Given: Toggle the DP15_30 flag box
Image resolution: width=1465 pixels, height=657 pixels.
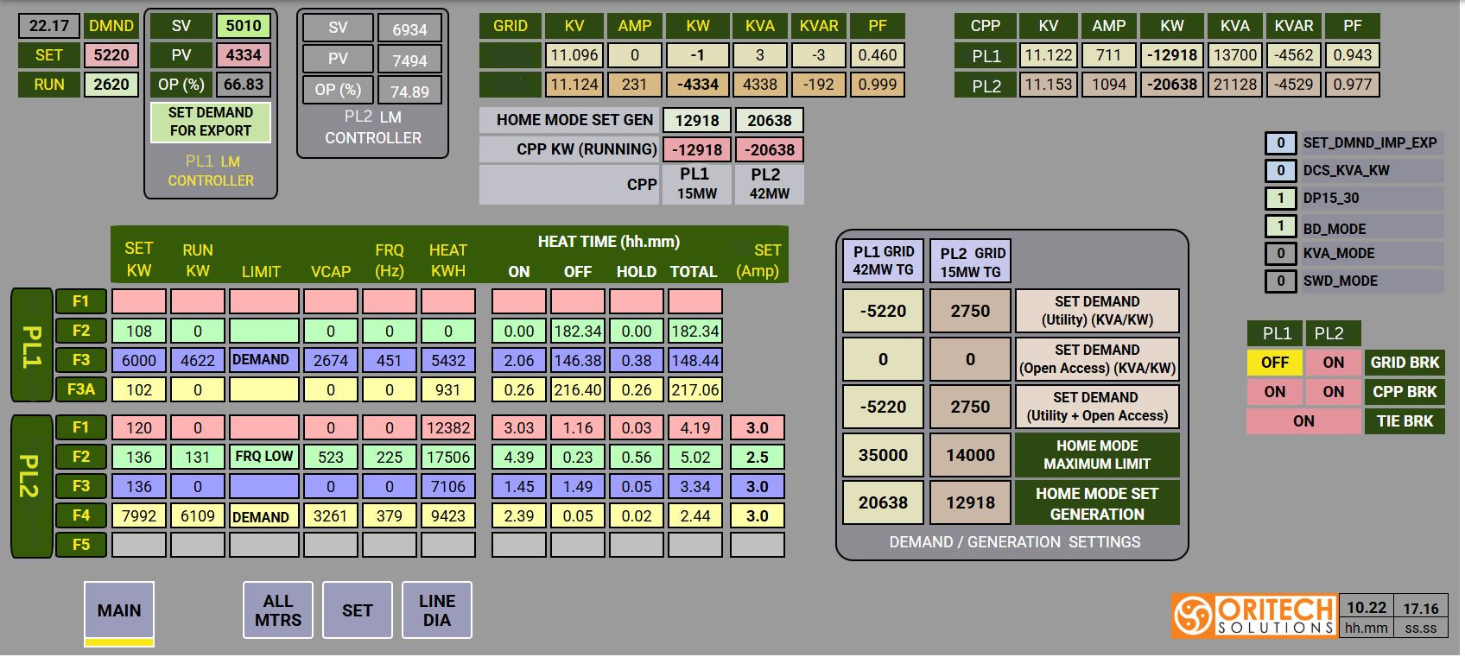Looking at the screenshot, I should pyautogui.click(x=1280, y=199).
